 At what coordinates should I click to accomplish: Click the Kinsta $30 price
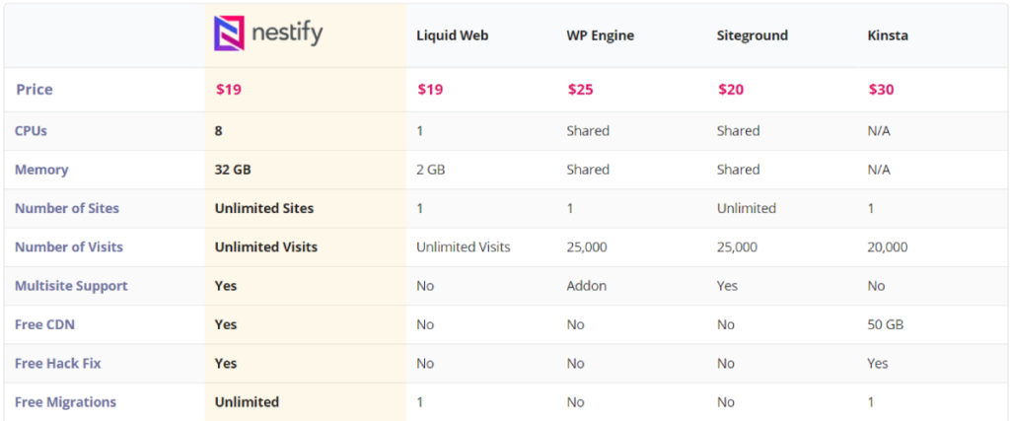tap(881, 90)
